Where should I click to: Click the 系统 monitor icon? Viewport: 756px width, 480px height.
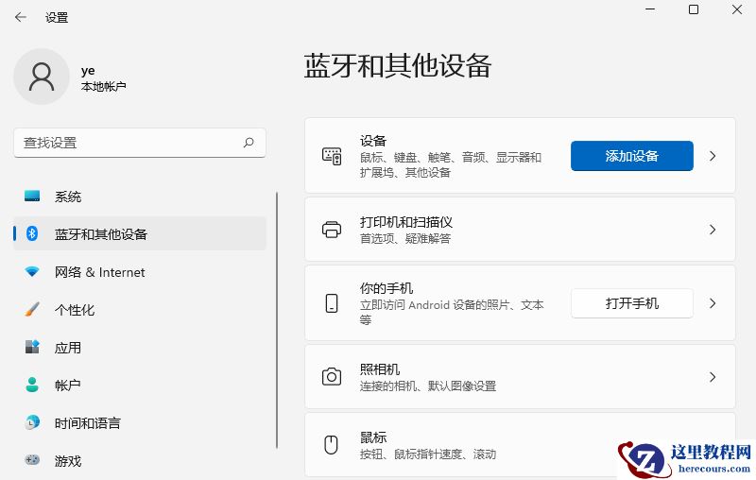[x=32, y=197]
